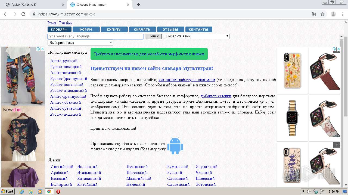Click the browser back arrow
This screenshot has width=348, height=195.
click(6, 14)
